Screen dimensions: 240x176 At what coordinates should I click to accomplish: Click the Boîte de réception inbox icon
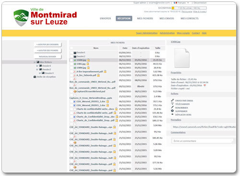tap(35, 77)
